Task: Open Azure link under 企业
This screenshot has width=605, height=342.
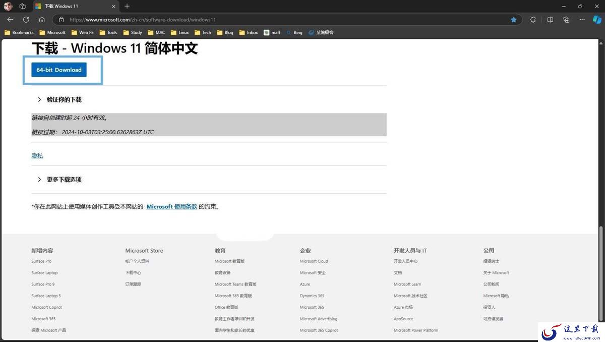Action: 305,284
